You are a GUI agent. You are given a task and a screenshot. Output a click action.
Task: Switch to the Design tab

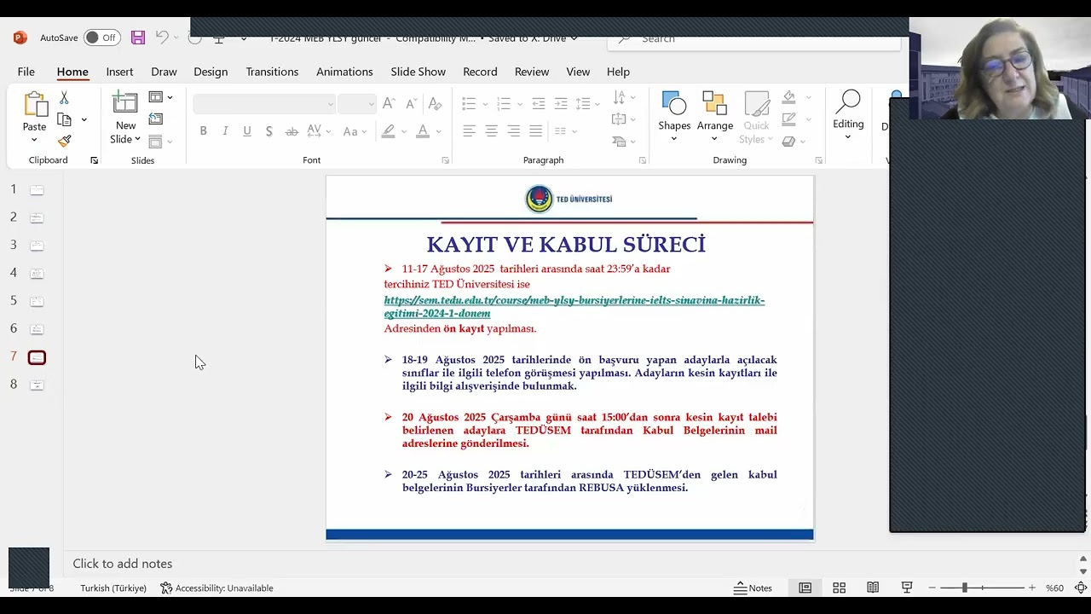[211, 72]
